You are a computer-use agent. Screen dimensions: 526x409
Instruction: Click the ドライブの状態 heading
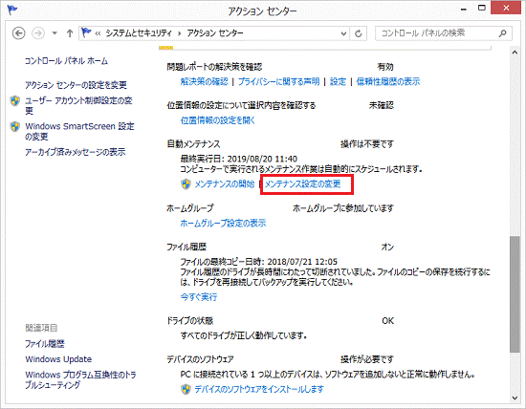[190, 320]
